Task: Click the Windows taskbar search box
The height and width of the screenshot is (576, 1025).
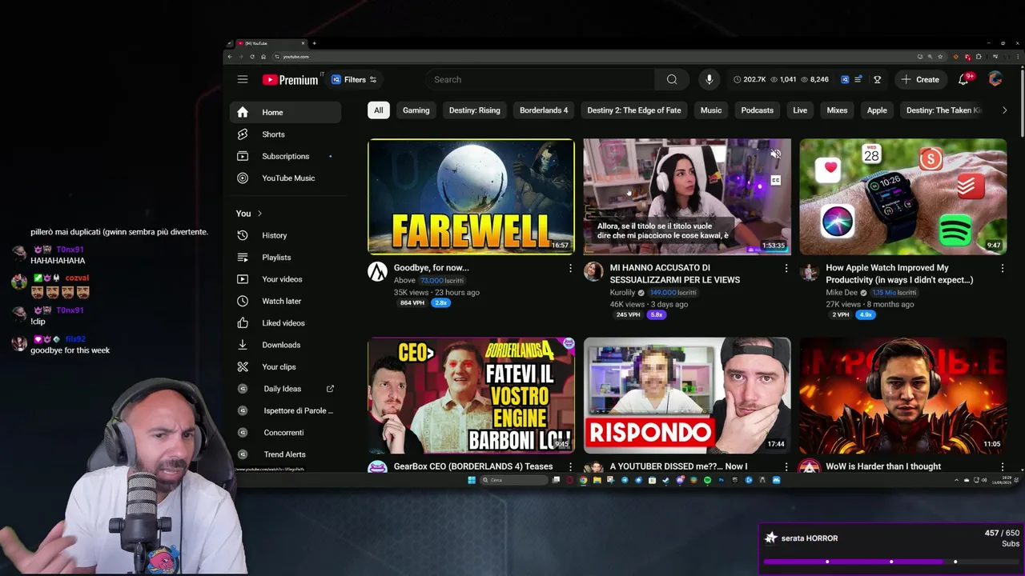Action: tap(514, 480)
